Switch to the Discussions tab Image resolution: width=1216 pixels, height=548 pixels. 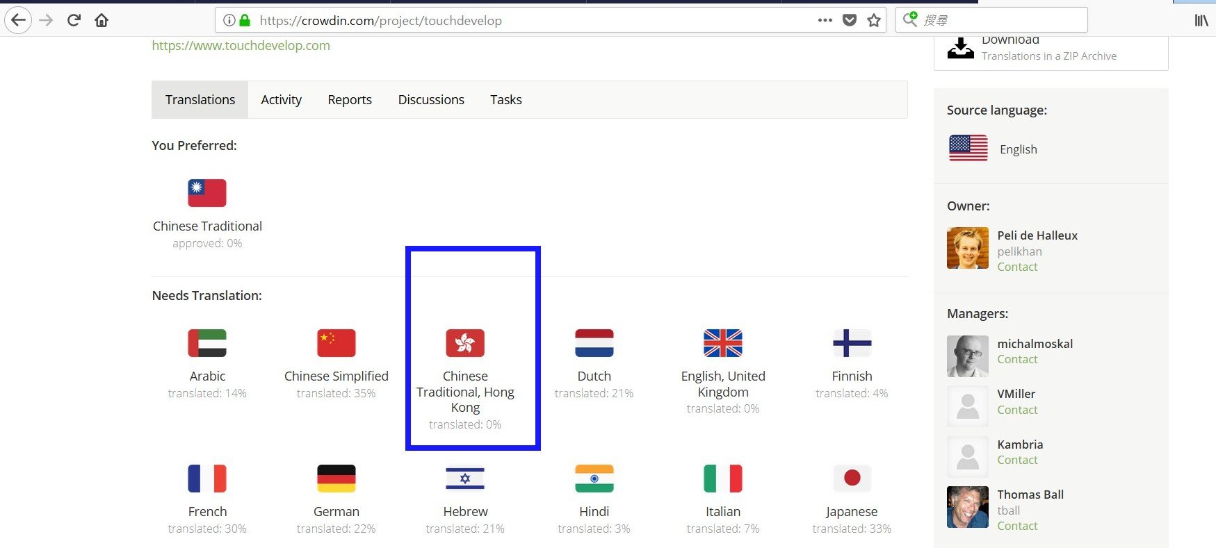(431, 100)
